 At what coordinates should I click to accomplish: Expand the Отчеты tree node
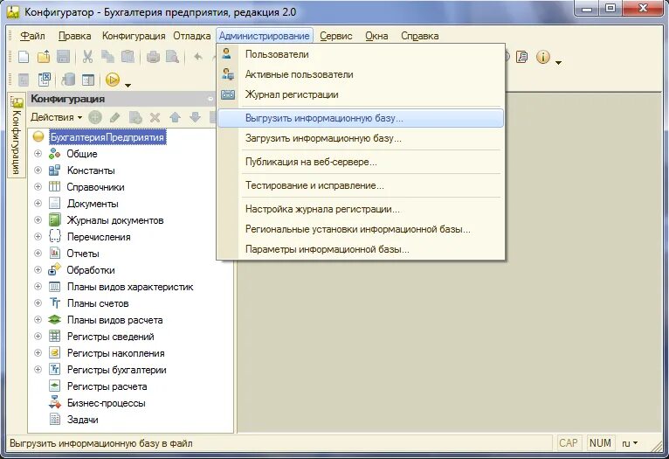click(38, 254)
